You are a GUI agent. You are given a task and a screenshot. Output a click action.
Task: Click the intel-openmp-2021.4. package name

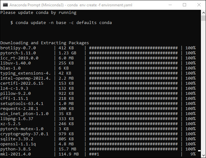(25, 78)
